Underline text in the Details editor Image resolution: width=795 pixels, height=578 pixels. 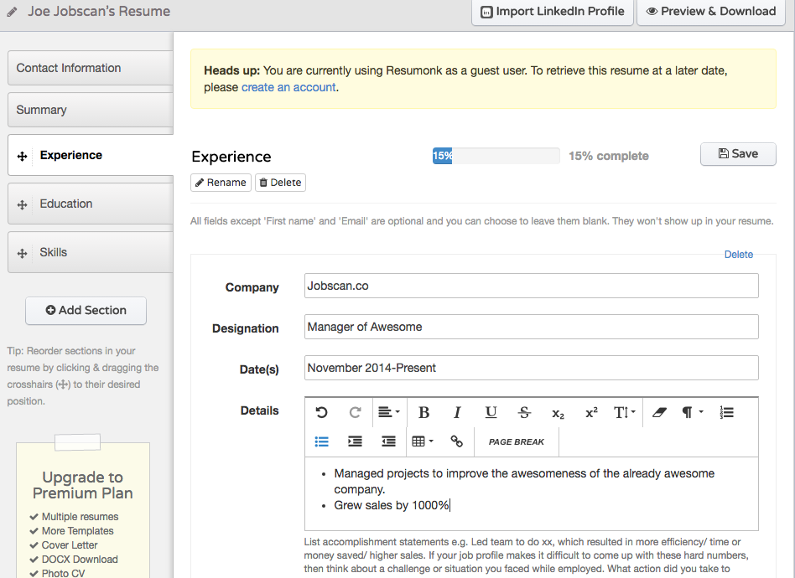point(491,412)
